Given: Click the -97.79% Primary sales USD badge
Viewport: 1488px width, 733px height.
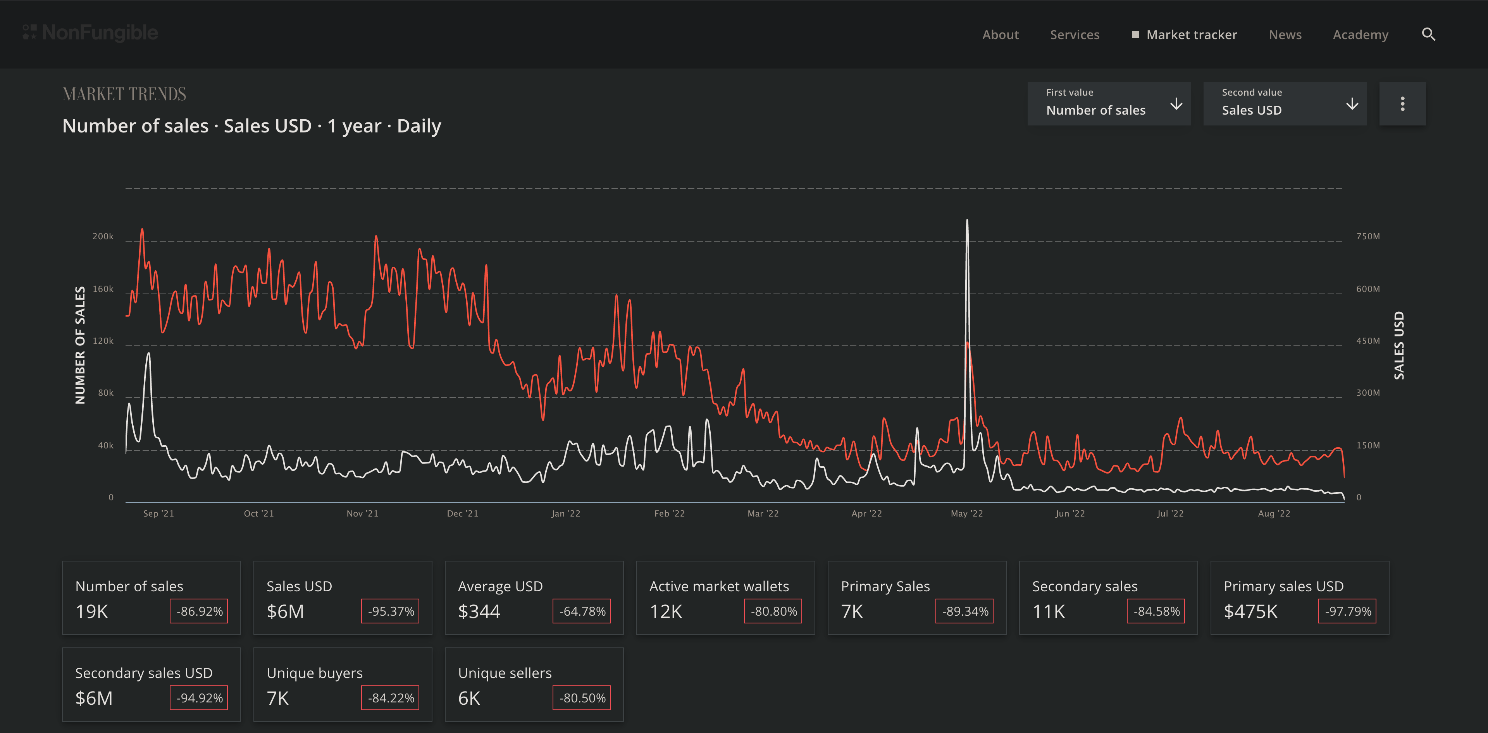Looking at the screenshot, I should pyautogui.click(x=1347, y=611).
